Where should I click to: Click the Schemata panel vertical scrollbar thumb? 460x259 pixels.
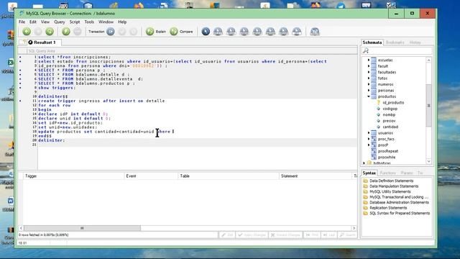click(428, 106)
